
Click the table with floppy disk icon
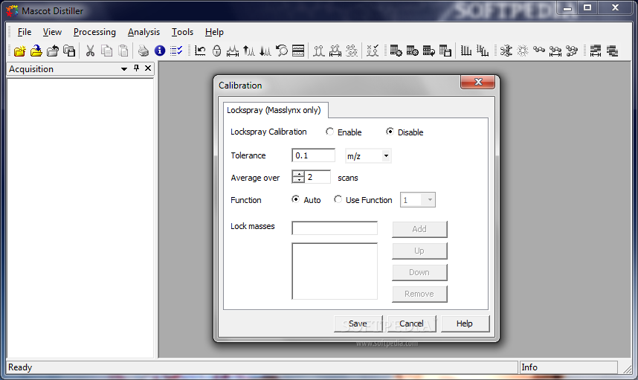pos(445,51)
